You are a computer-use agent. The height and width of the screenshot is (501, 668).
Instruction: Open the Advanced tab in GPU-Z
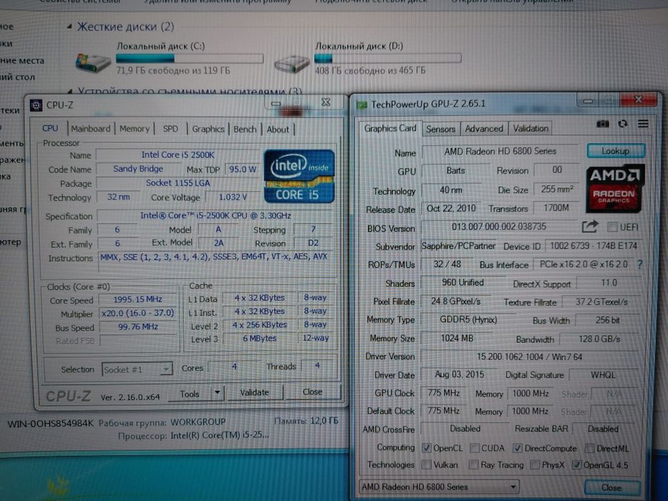[483, 129]
